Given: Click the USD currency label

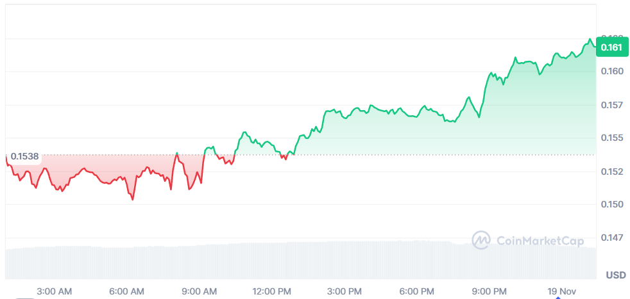Looking at the screenshot, I should [616, 275].
